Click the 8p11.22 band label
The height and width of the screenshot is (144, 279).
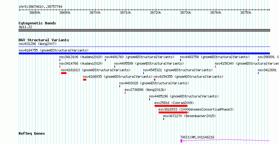26,27
